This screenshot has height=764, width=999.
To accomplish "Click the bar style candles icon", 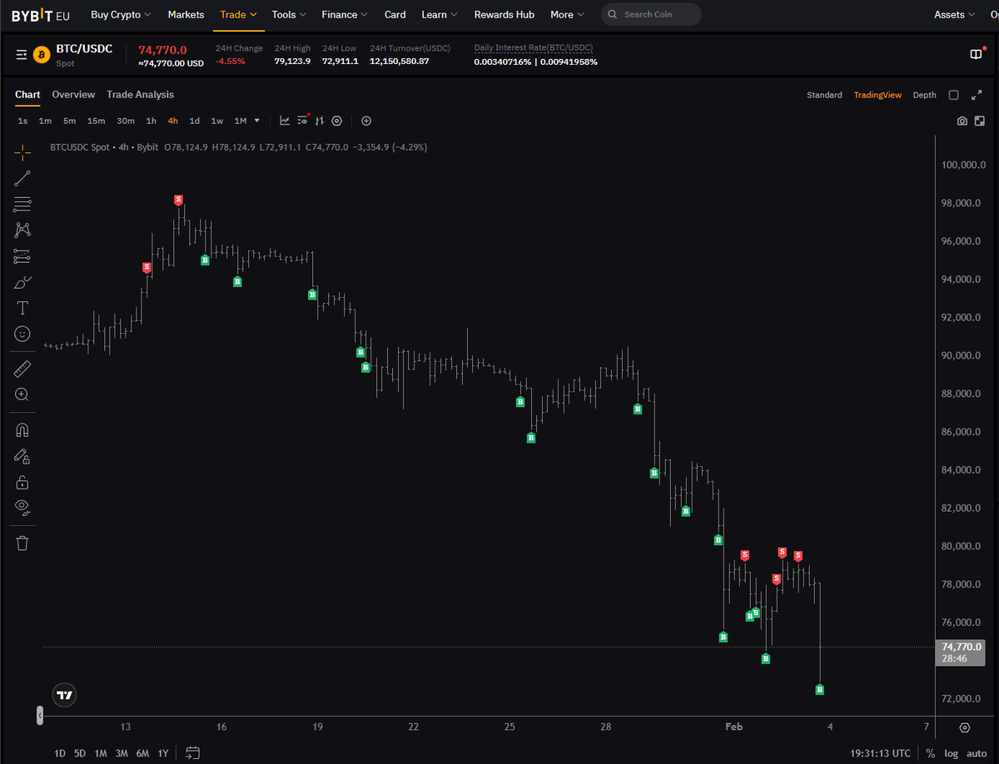I will (x=320, y=121).
